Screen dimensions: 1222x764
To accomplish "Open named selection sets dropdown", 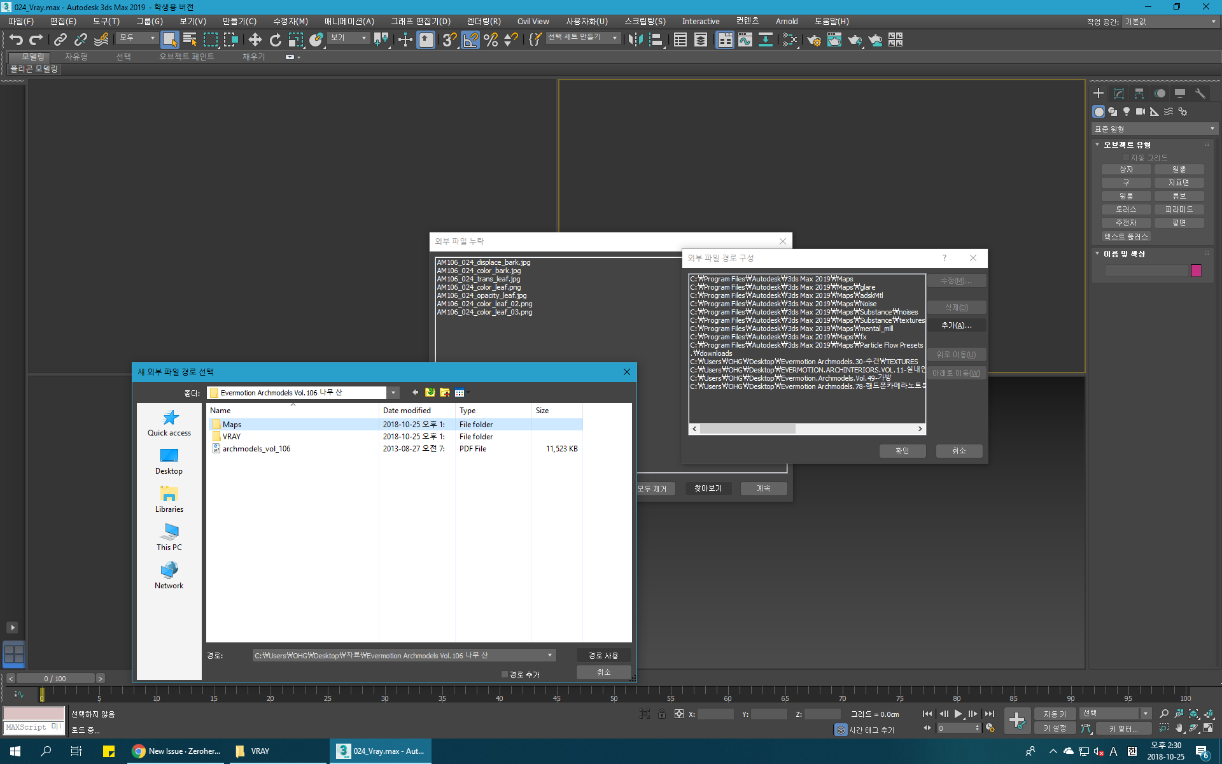I will [583, 38].
